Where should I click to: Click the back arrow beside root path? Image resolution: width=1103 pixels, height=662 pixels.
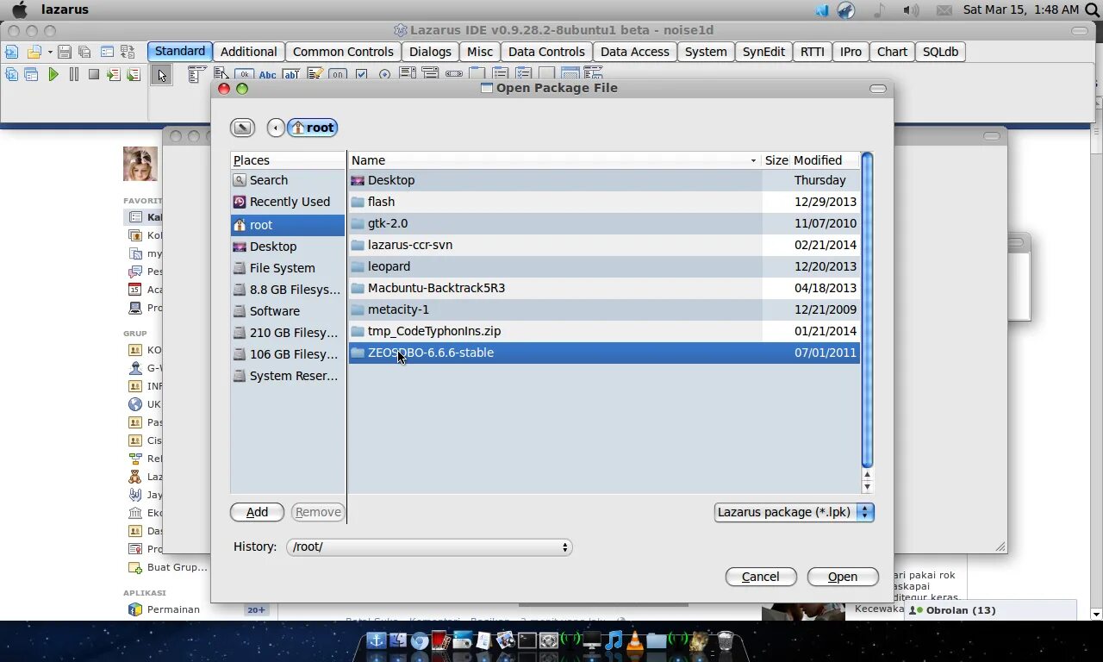coord(276,128)
